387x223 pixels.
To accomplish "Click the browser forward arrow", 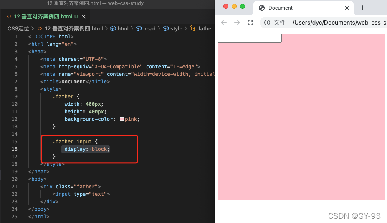I will click(237, 23).
